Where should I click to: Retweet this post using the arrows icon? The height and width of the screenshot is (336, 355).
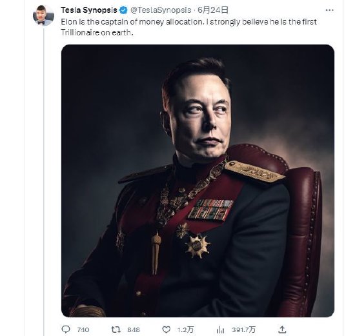116,330
